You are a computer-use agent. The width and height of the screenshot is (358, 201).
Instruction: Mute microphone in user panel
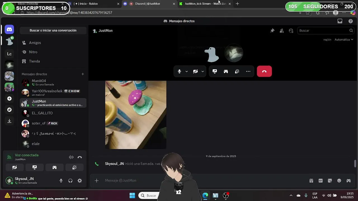click(61, 181)
